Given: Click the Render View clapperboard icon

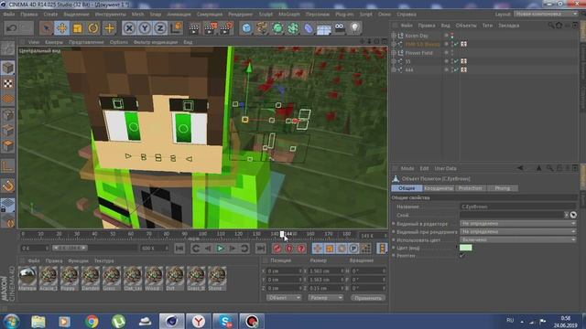Looking at the screenshot, I should (194, 28).
